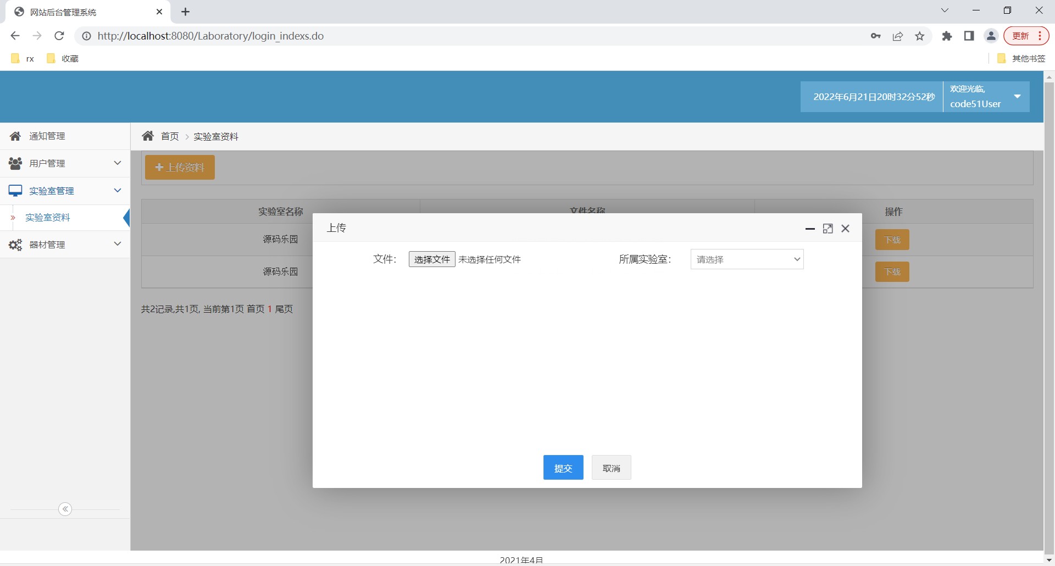Toggle the browser side panel icon
Screen dimensions: 1055x566
tap(969, 36)
